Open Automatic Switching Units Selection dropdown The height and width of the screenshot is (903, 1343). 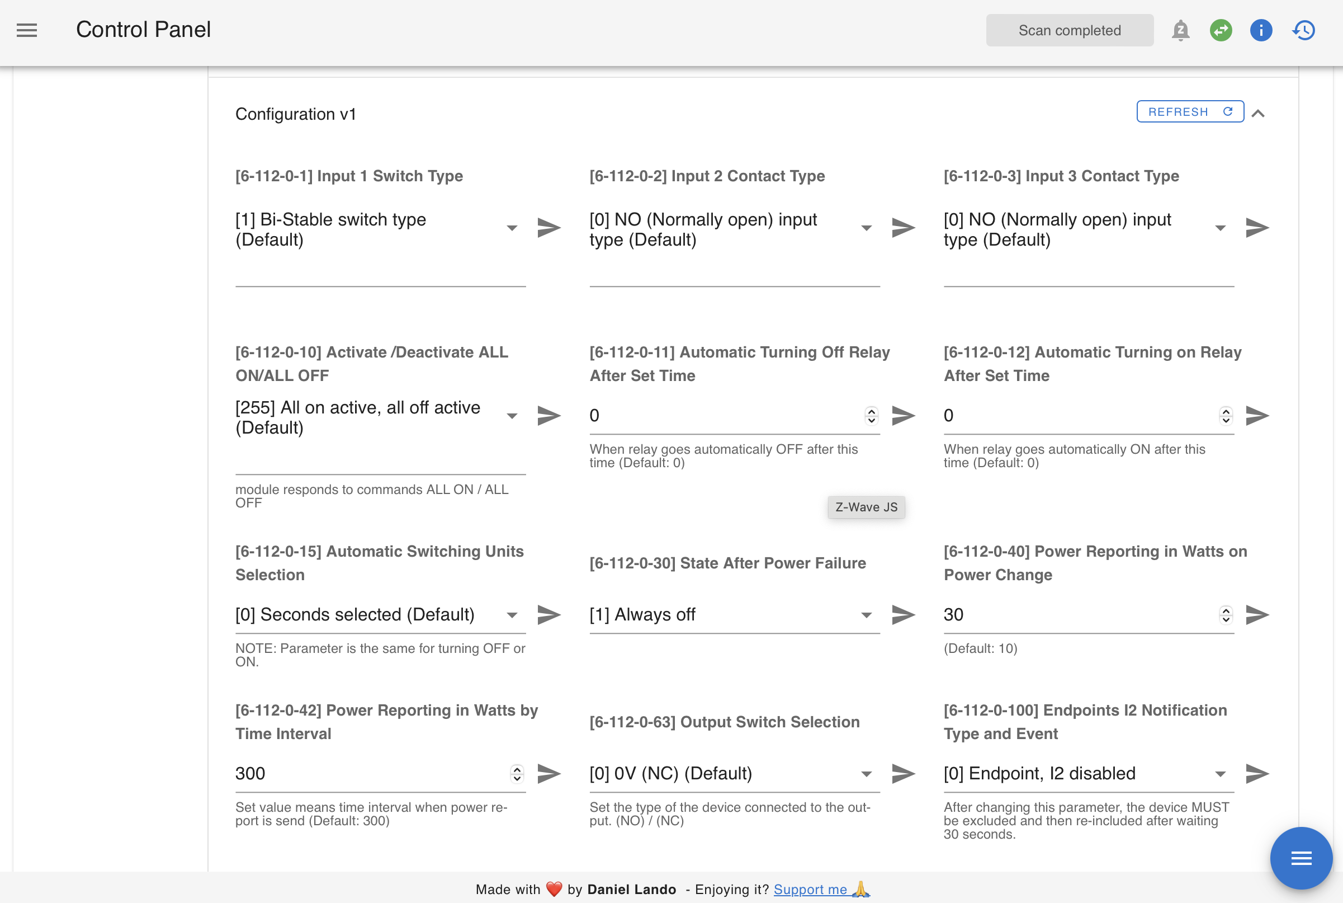(x=380, y=615)
